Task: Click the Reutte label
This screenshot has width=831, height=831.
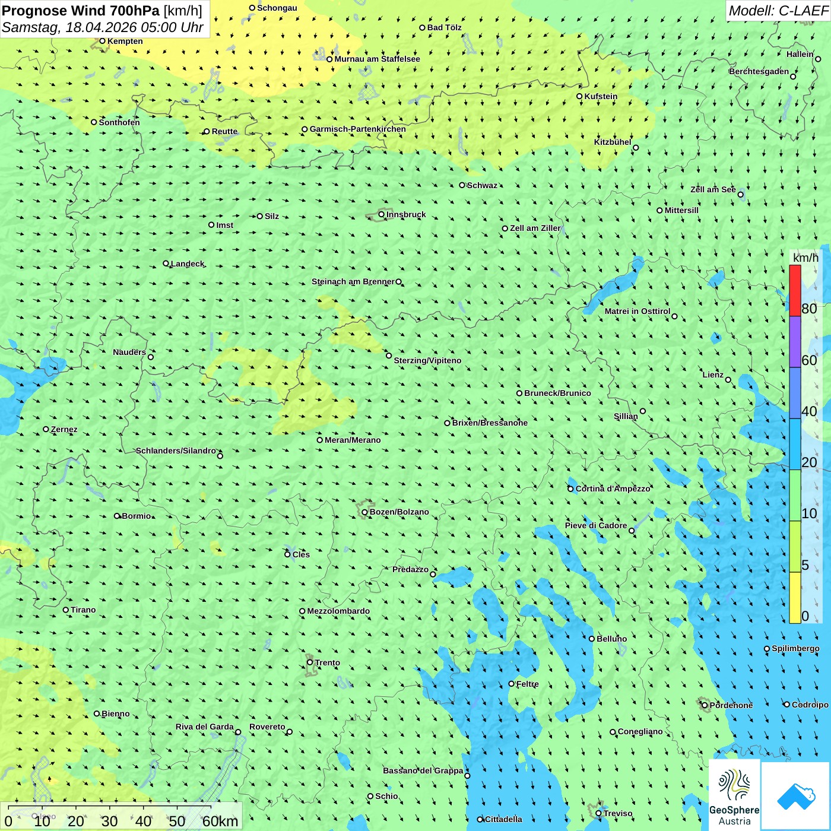Action: click(x=224, y=131)
